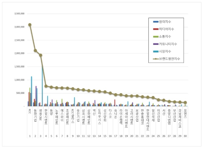The height and width of the screenshot is (148, 204).
Task: Click the rank number 15 label
Action: [105, 136]
